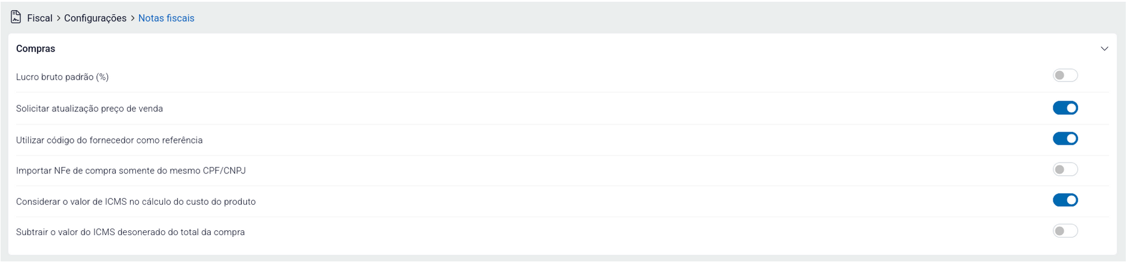Click the Lucro bruto padrão (%) label
This screenshot has height=262, width=1127.
pos(62,77)
